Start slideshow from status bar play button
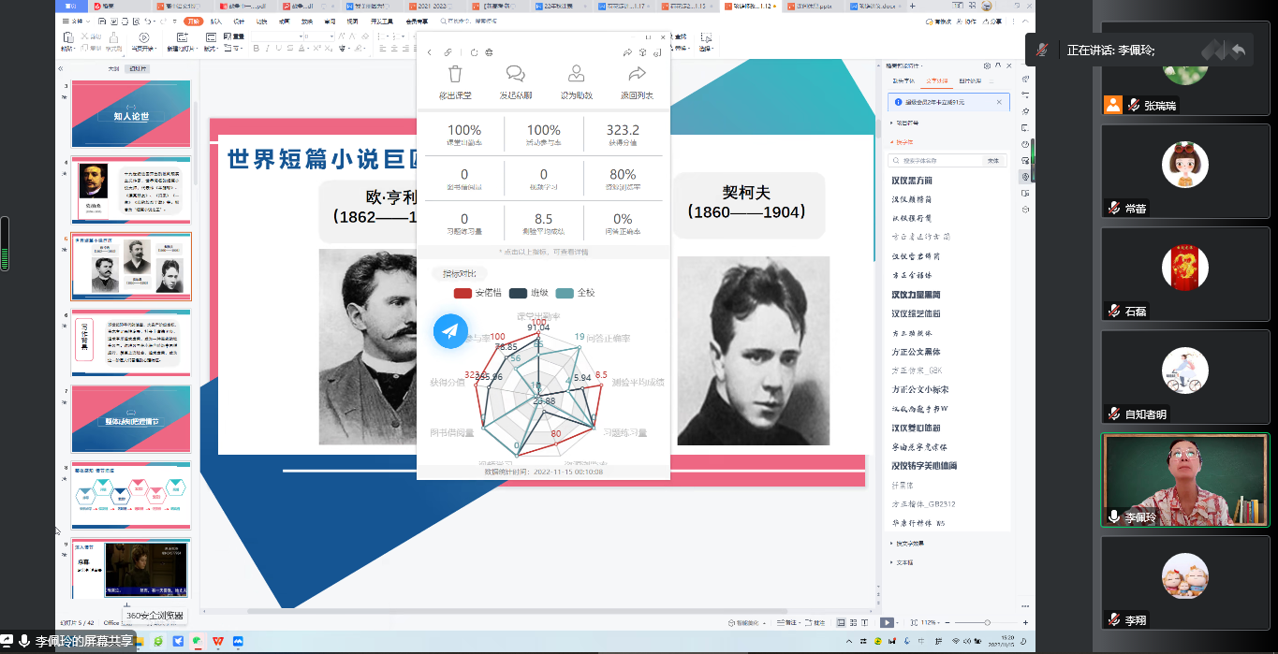Image resolution: width=1278 pixels, height=654 pixels. (x=886, y=622)
